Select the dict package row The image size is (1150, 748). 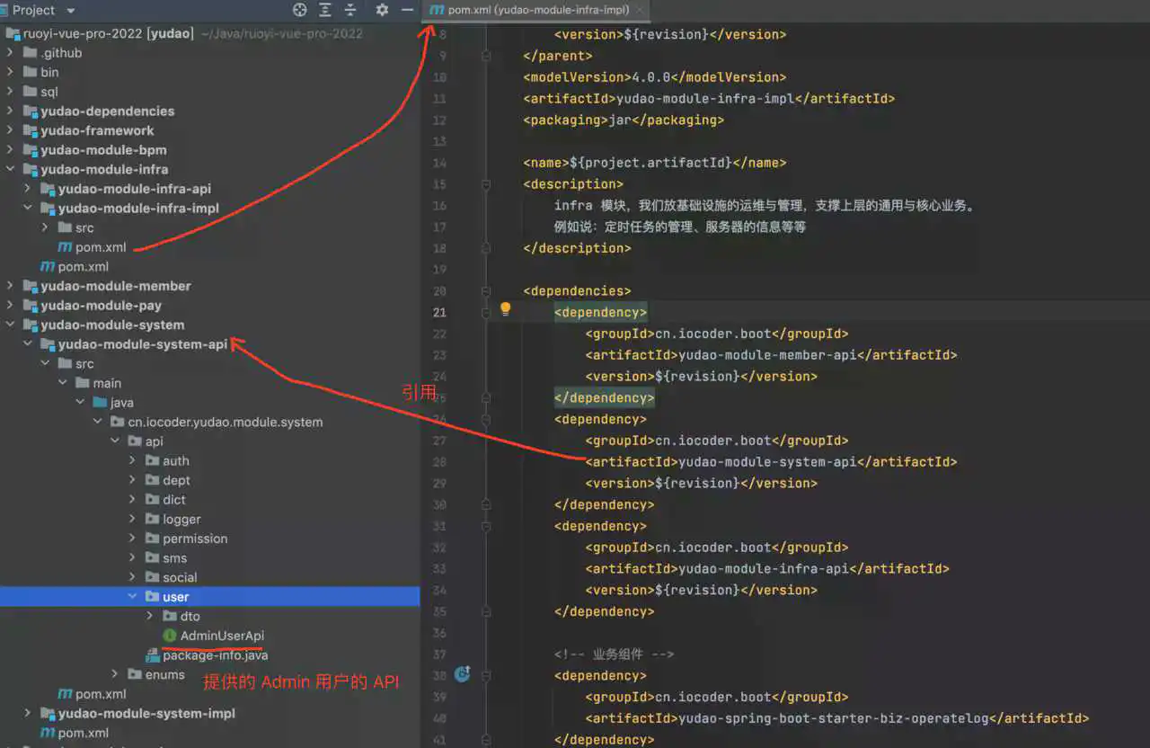pos(210,500)
